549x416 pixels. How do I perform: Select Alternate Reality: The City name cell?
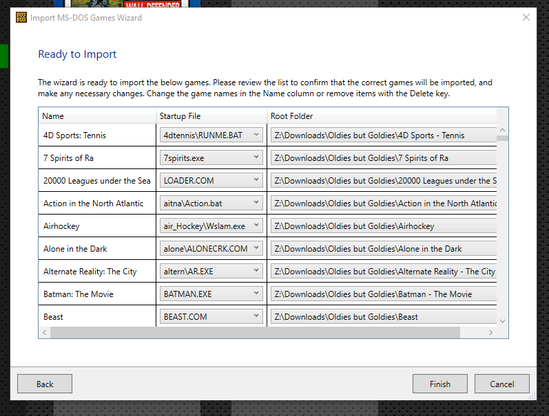97,272
